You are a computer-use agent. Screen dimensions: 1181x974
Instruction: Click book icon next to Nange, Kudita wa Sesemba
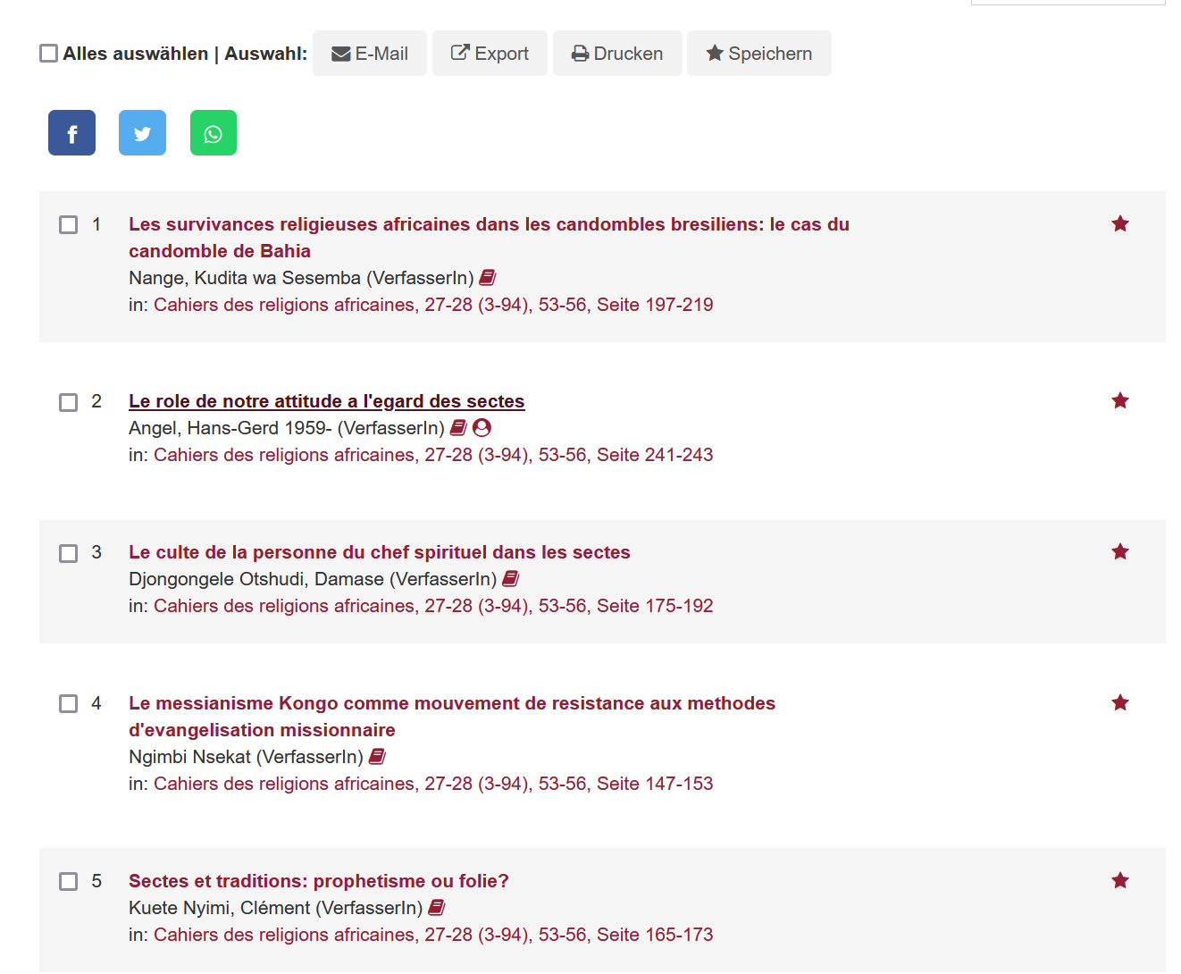[x=488, y=278]
